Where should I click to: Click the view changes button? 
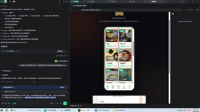tap(60, 51)
